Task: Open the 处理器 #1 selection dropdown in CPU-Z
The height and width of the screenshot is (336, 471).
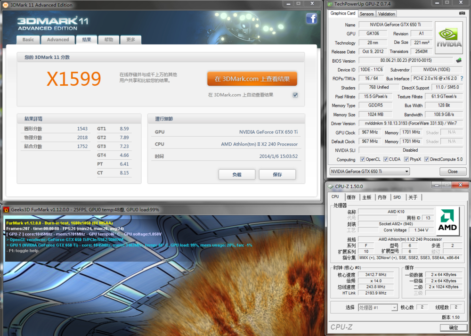Action: click(x=378, y=308)
